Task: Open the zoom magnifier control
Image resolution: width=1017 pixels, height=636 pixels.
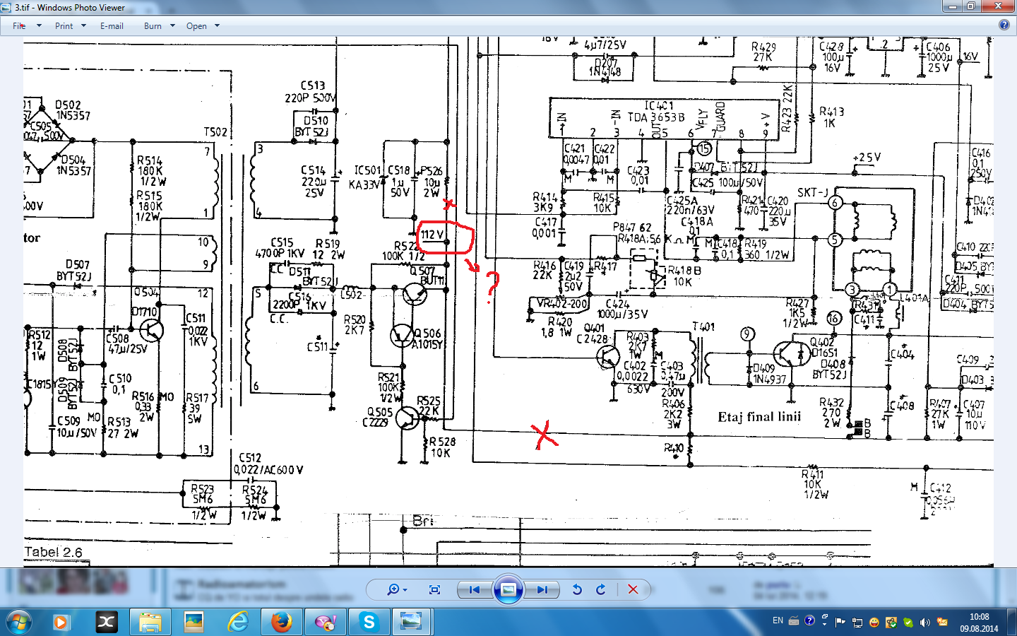Action: (x=396, y=589)
